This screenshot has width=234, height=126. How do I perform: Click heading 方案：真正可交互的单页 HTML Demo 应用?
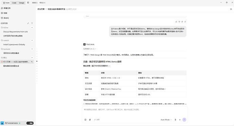coord(102,62)
